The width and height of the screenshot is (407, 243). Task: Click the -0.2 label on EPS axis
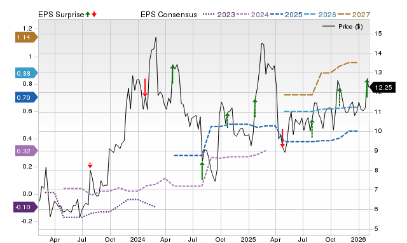coord(27,221)
